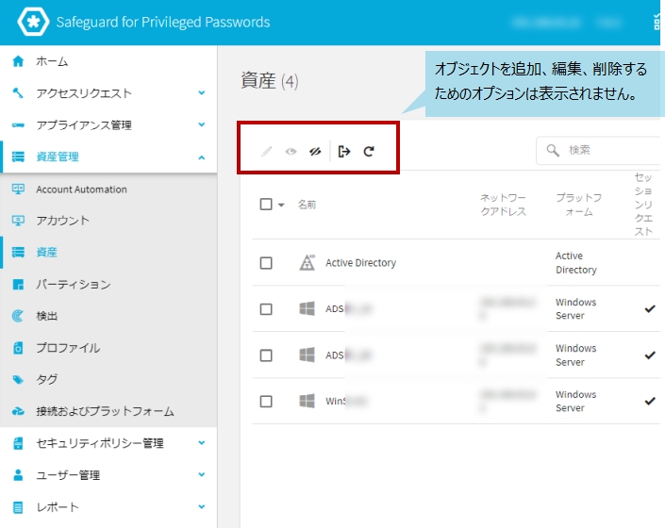This screenshot has width=665, height=528.
Task: Click the タグ tag icon
Action: point(18,379)
